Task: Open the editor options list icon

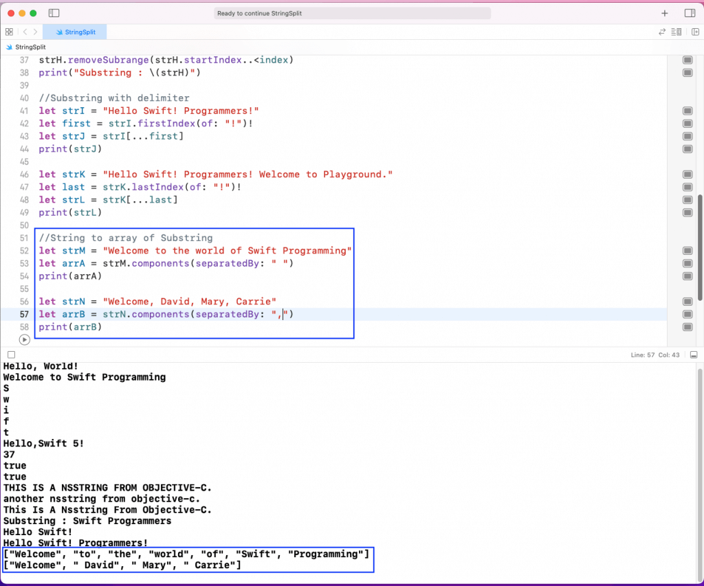Action: (x=676, y=32)
